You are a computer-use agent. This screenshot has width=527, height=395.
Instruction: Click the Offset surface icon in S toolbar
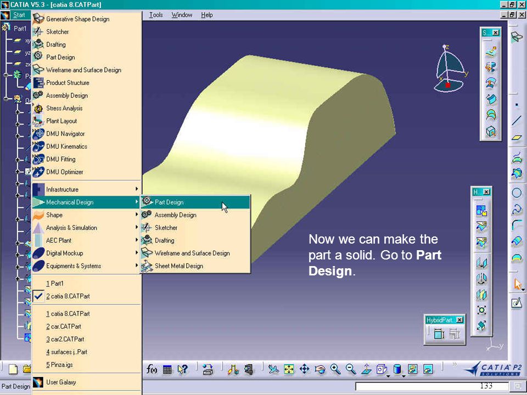pos(491,83)
